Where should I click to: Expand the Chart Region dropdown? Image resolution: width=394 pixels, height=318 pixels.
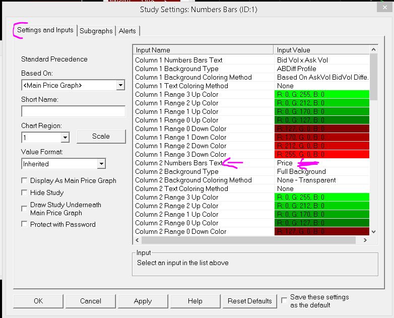(x=65, y=138)
